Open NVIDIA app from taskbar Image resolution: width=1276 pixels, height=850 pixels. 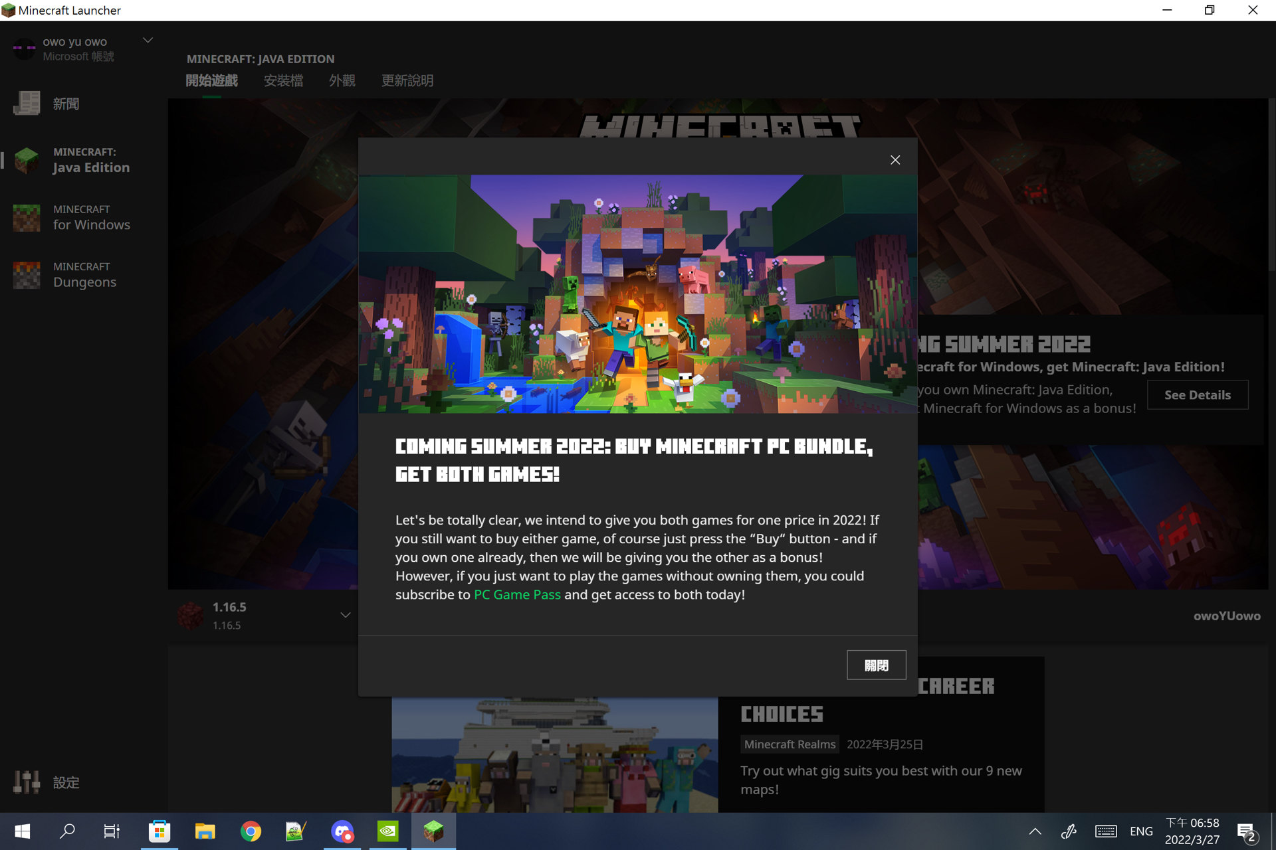[387, 831]
